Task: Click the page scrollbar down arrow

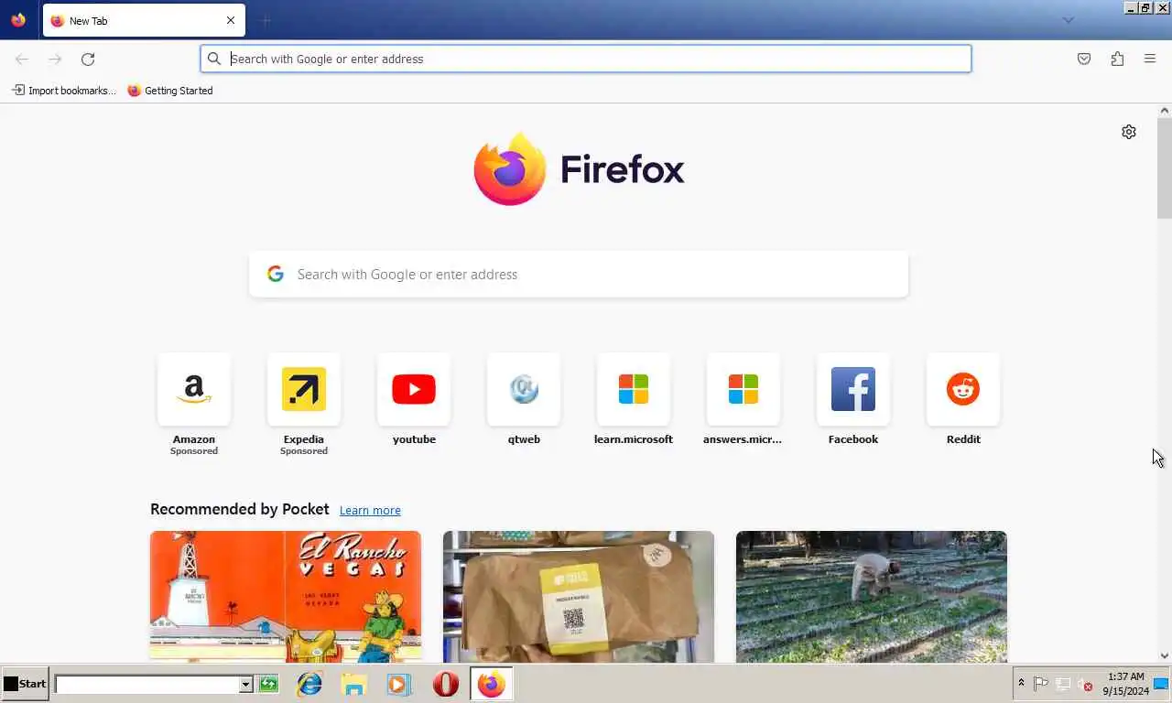Action: [1165, 655]
